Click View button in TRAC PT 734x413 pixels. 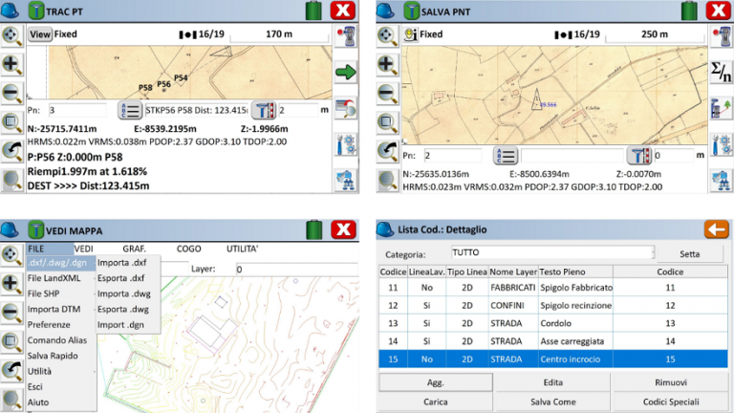[40, 34]
